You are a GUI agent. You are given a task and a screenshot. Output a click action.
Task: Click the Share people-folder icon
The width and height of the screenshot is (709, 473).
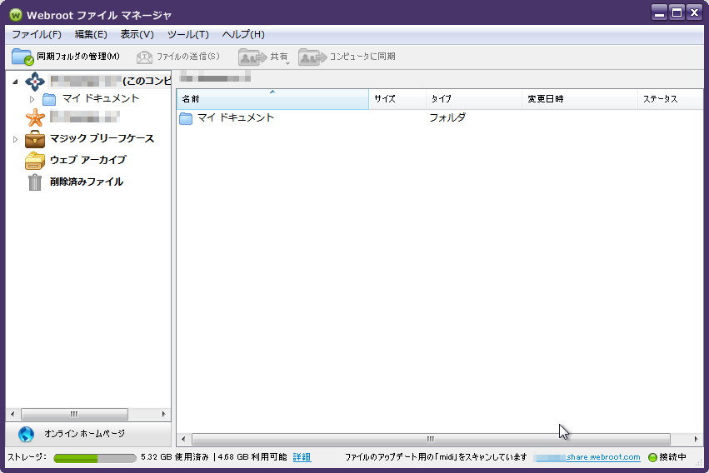tap(252, 57)
